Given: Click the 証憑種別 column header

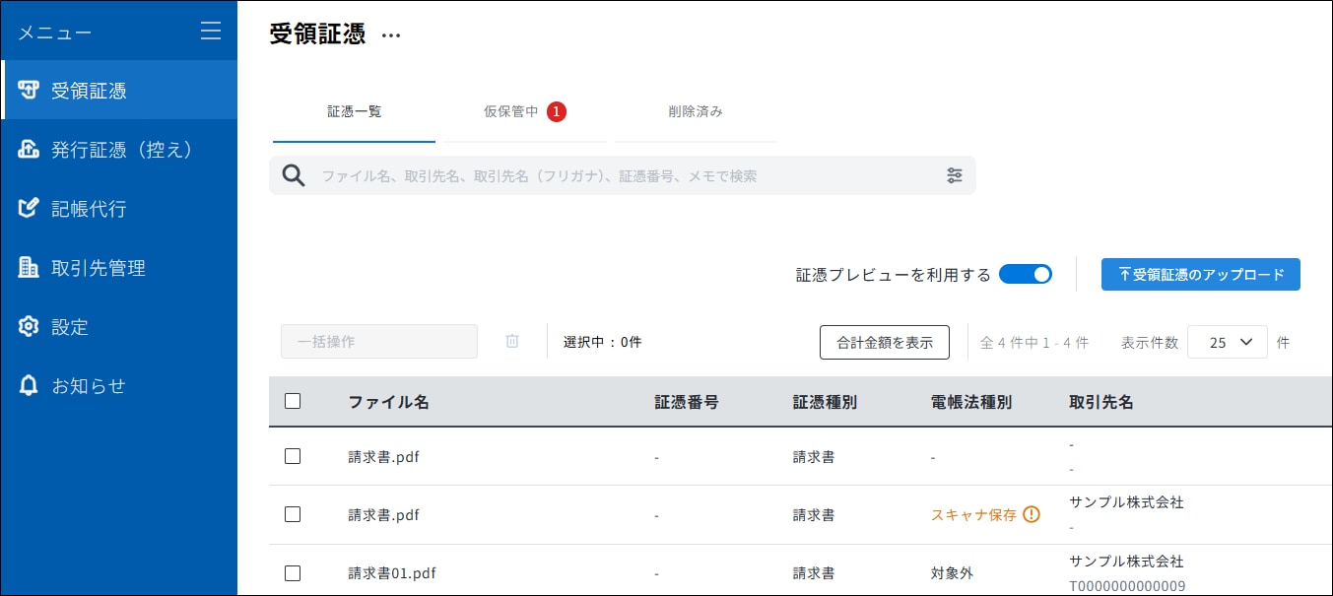Looking at the screenshot, I should click(x=825, y=402).
